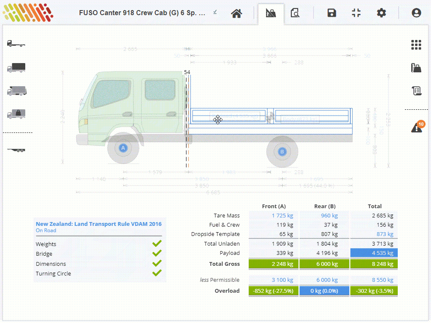Open the apps grid menu
This screenshot has height=323, width=431.
point(416,45)
